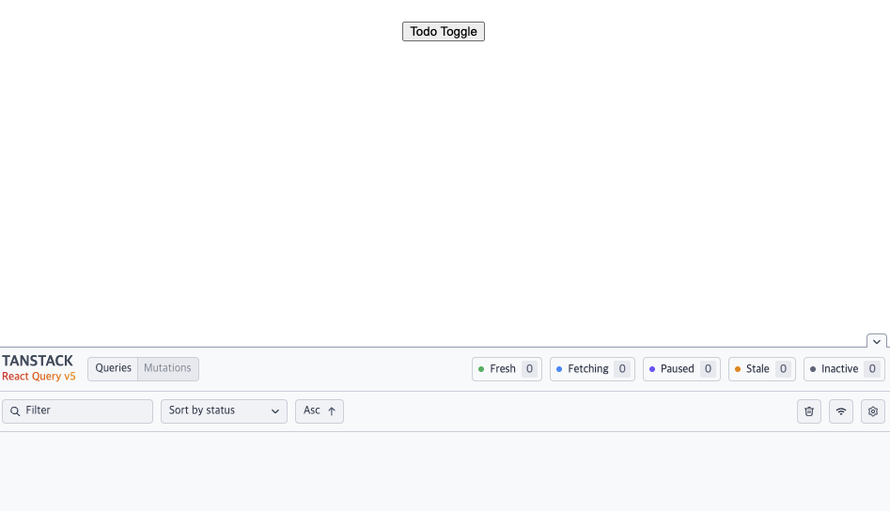The height and width of the screenshot is (511, 890).
Task: Switch to the Mutations tab
Action: pyautogui.click(x=168, y=368)
